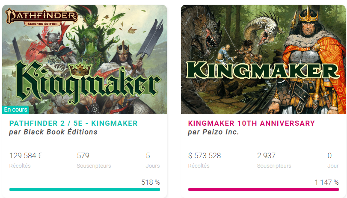Click the "par Paizo Inc." author line
347x198 pixels.
pyautogui.click(x=213, y=132)
